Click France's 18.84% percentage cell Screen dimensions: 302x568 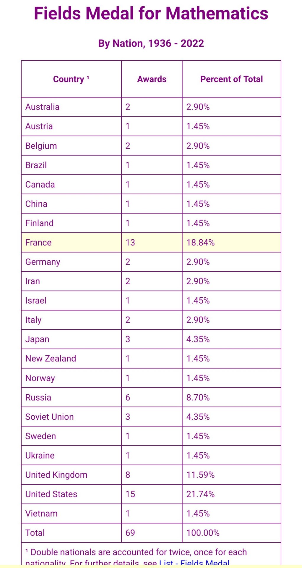[x=200, y=243]
